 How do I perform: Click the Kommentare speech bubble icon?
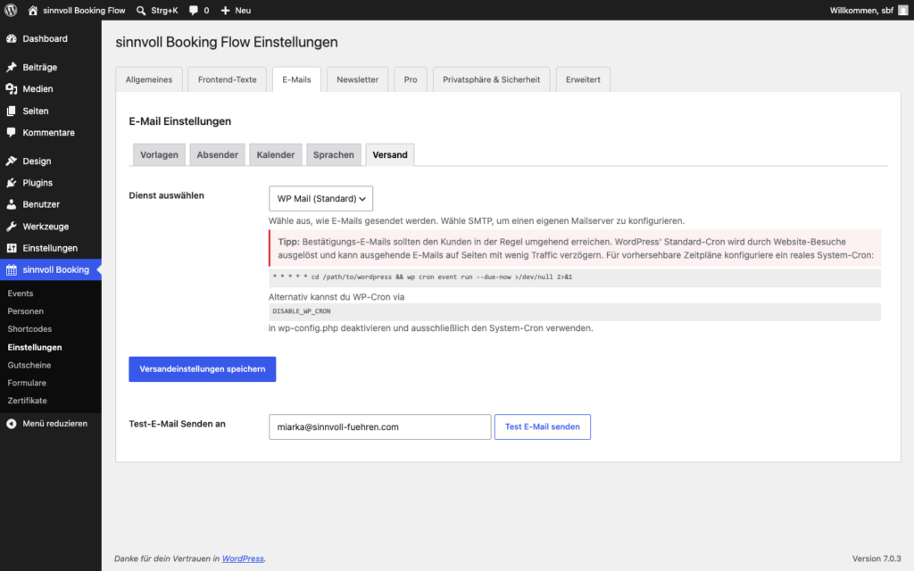[x=12, y=132]
